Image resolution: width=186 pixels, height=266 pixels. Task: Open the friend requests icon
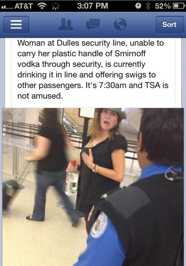(x=66, y=24)
